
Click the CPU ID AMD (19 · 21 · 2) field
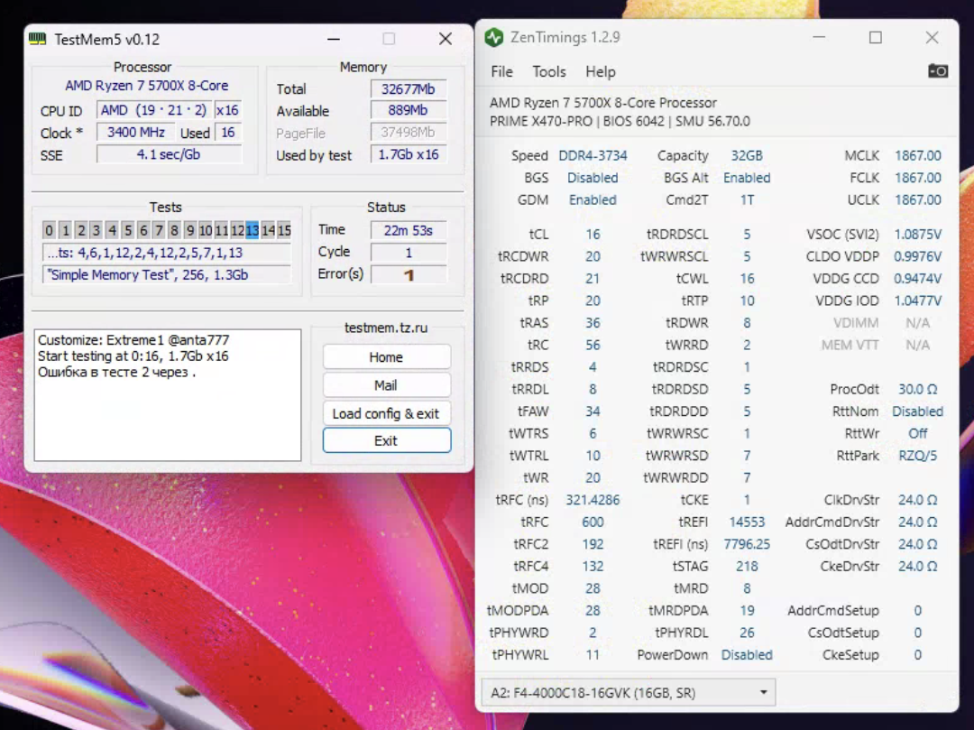(153, 110)
